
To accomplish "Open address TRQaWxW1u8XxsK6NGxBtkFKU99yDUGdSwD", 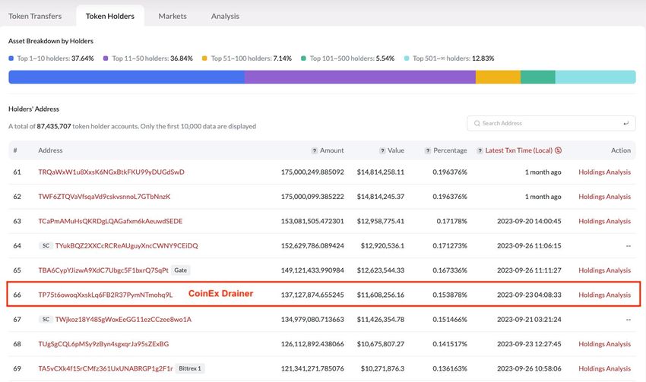I will [111, 172].
